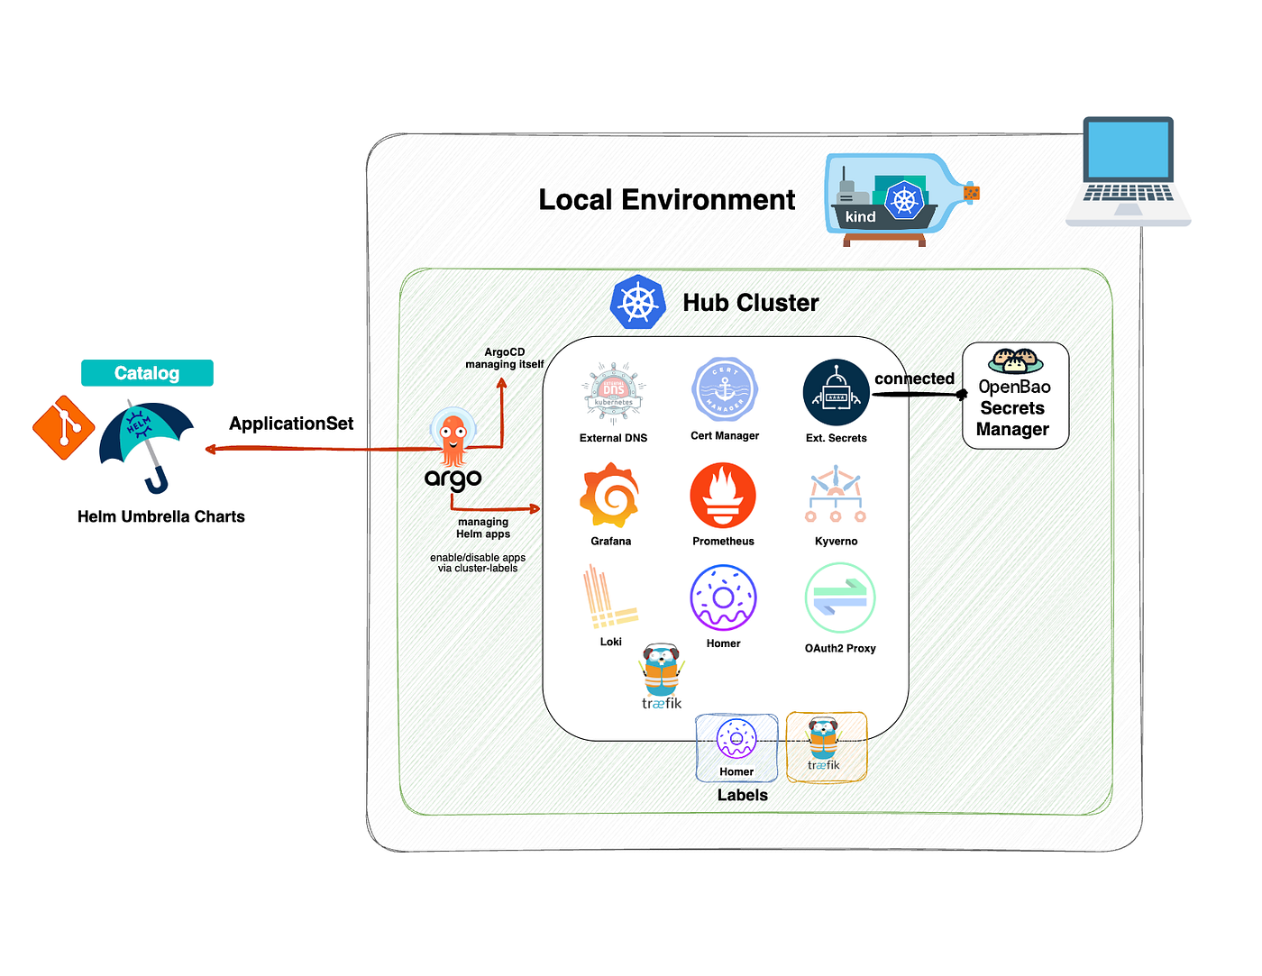Screen dimensions: 1262x976
Task: Click the Git logo icon
Action: [63, 427]
